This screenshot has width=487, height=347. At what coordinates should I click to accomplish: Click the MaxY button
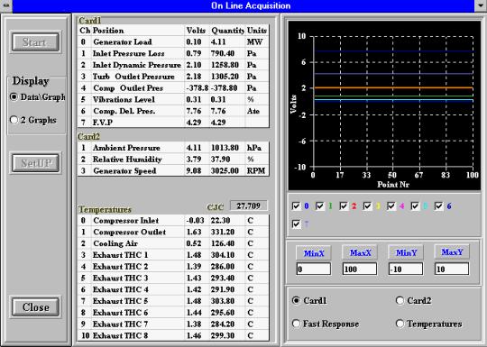(452, 252)
